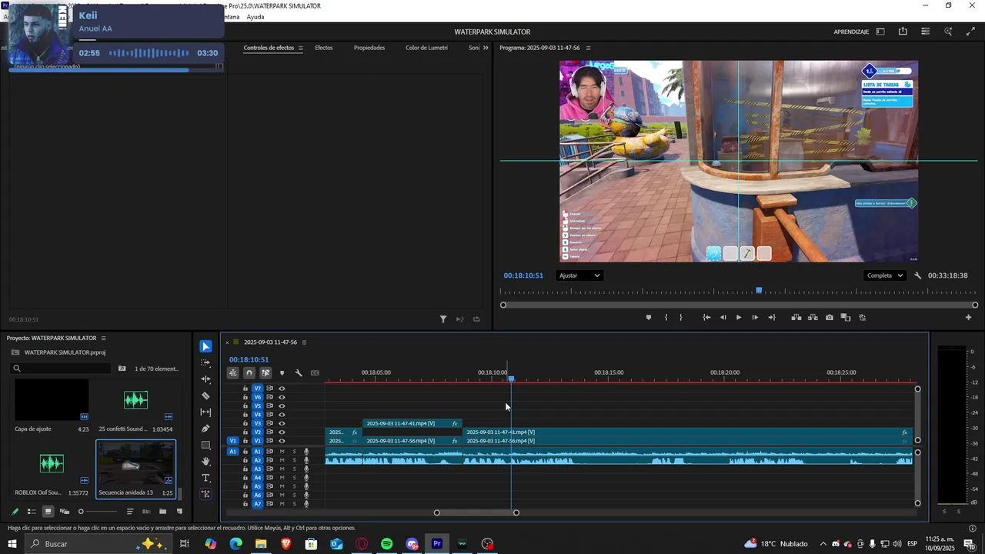Switch to the Efectos tab
The image size is (985, 554).
tap(324, 48)
